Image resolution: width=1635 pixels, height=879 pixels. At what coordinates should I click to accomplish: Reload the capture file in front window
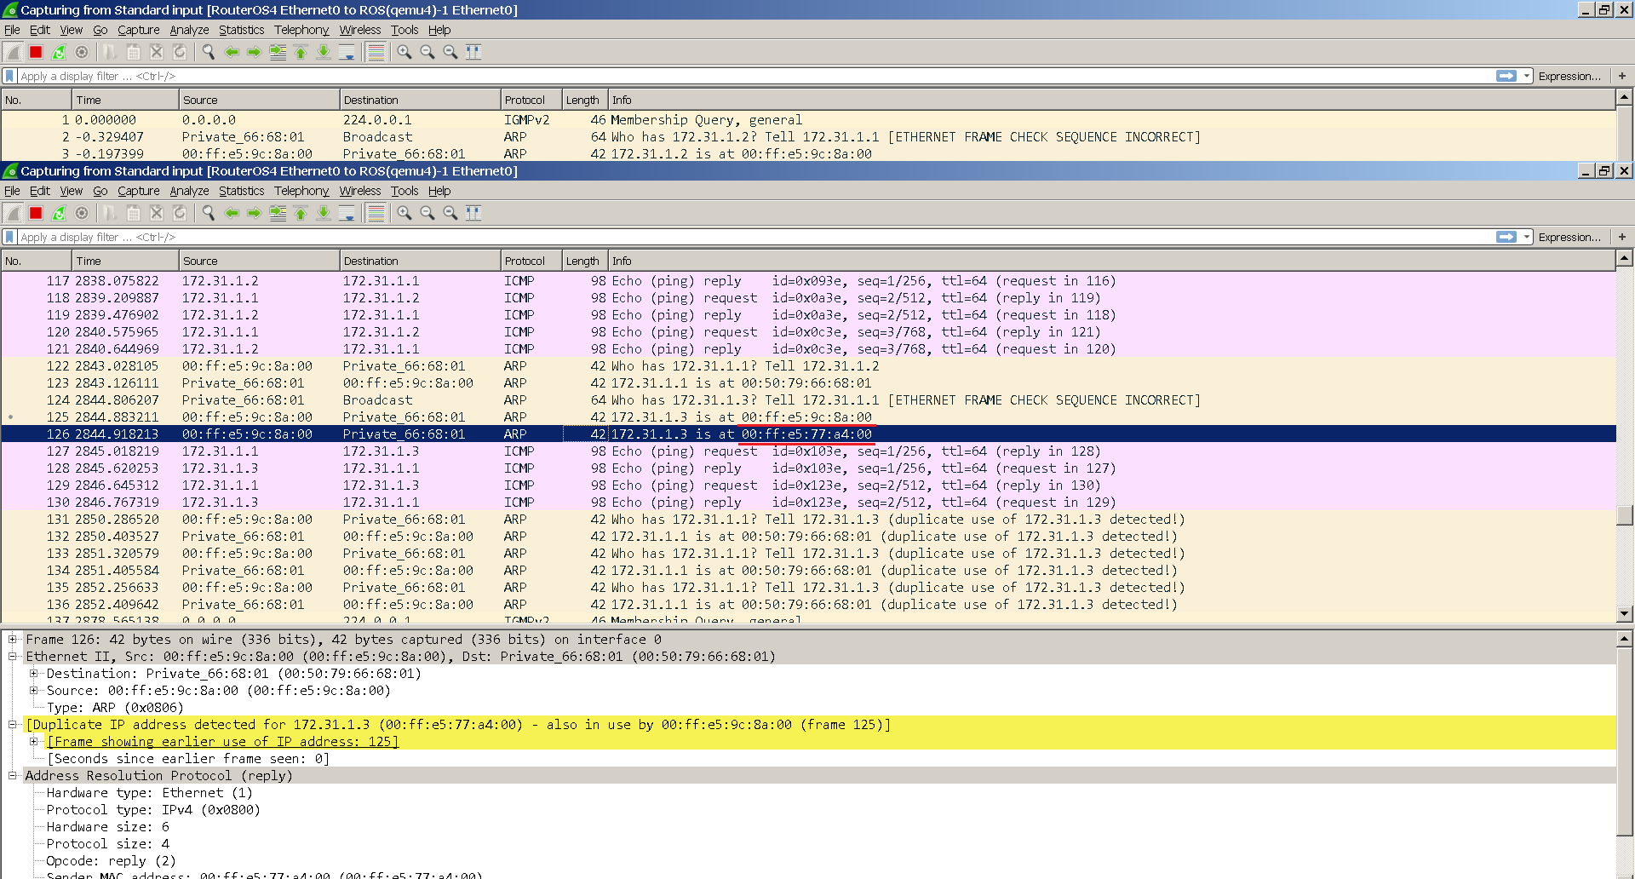[180, 213]
